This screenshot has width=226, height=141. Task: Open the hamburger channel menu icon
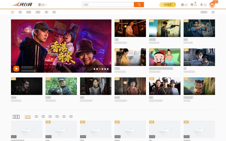39,5
